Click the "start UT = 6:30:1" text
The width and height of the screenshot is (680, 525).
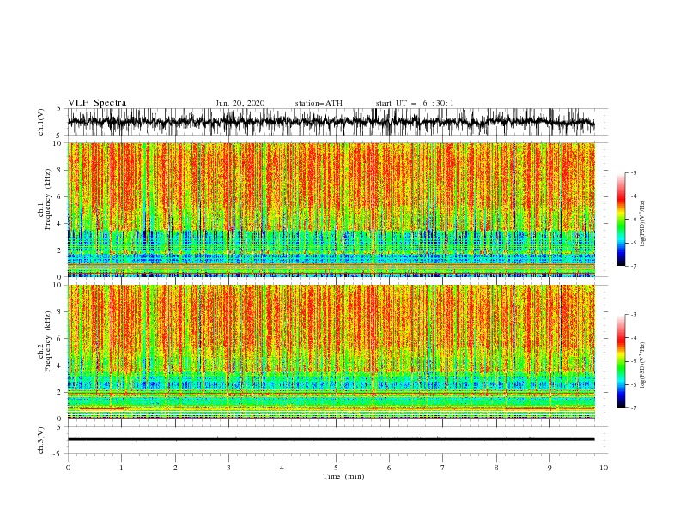coord(415,103)
